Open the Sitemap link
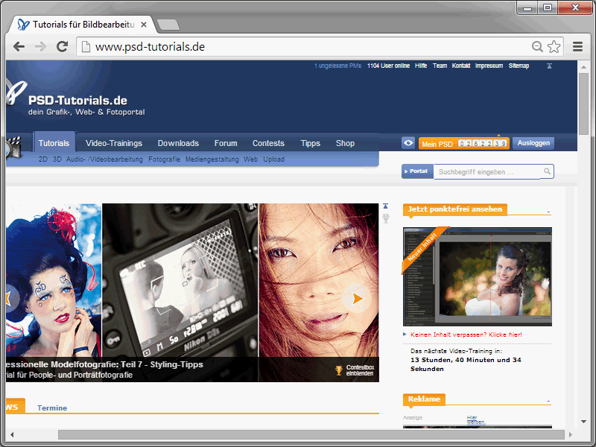The width and height of the screenshot is (596, 447). coord(519,66)
